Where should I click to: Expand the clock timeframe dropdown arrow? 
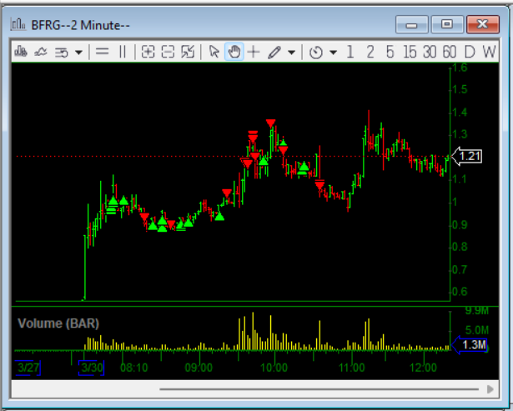coord(333,52)
